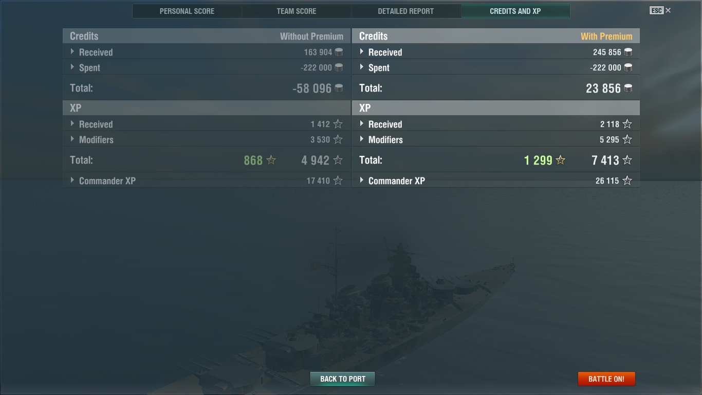
Task: Click the star icon beside 5 295 modifiers
Action: click(x=627, y=139)
